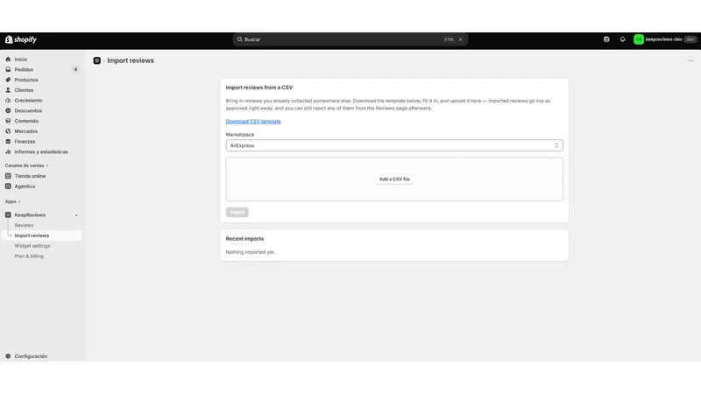Click the Recent imports heading
The width and height of the screenshot is (701, 394).
coord(244,238)
